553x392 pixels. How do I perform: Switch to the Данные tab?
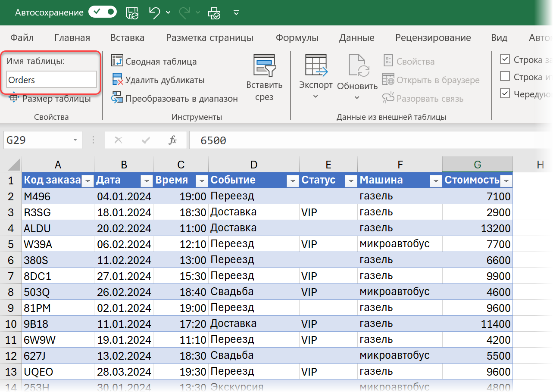356,38
